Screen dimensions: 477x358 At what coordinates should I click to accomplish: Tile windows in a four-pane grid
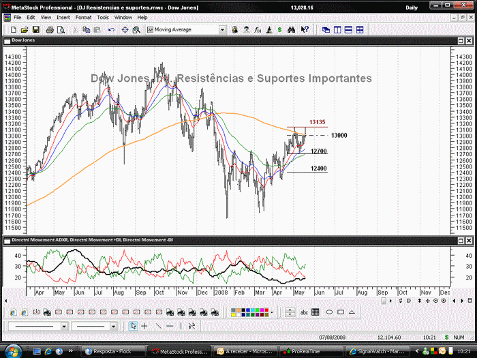pyautogui.click(x=360, y=30)
